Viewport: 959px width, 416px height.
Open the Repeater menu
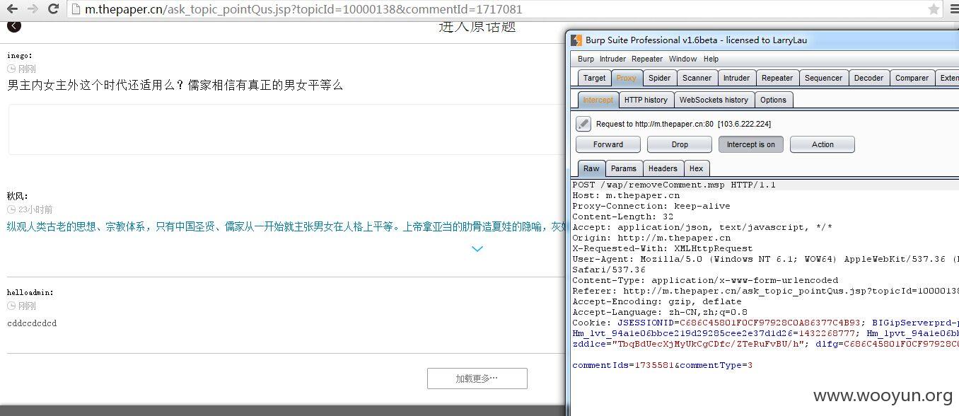tap(647, 59)
